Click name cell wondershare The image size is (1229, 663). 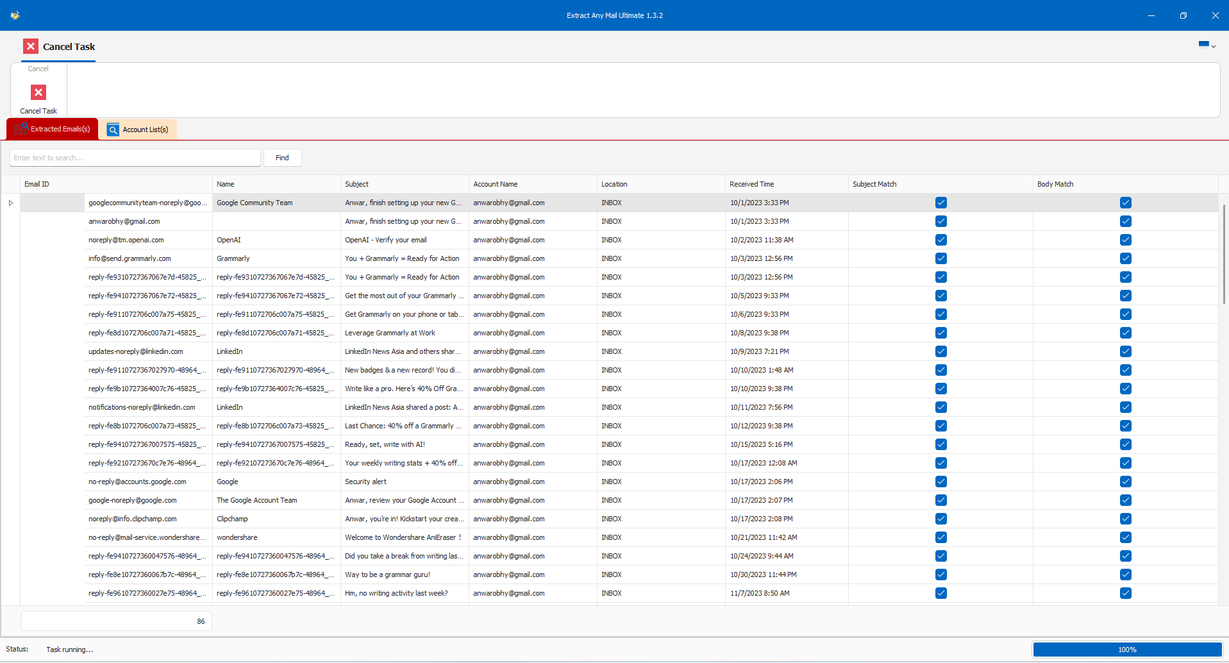[x=237, y=537]
